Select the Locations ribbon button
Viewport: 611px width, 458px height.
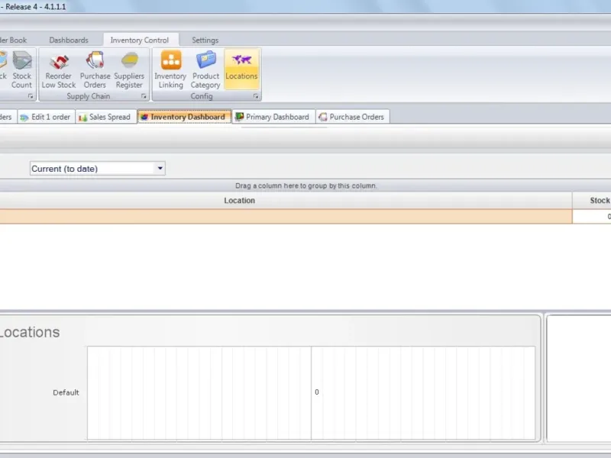pyautogui.click(x=241, y=69)
